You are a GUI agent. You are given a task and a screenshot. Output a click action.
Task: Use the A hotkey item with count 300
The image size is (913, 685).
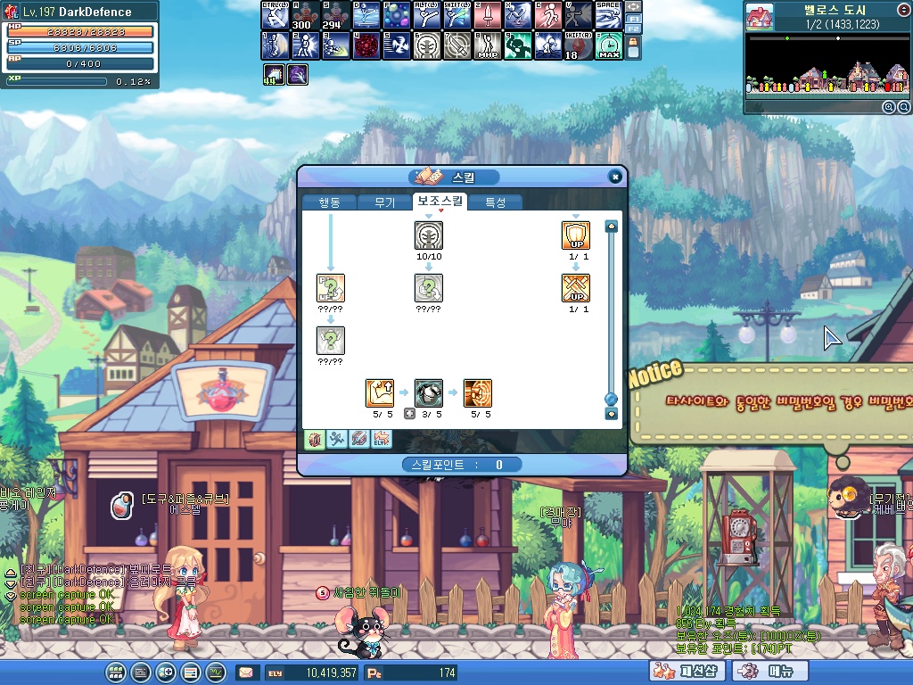[305, 15]
